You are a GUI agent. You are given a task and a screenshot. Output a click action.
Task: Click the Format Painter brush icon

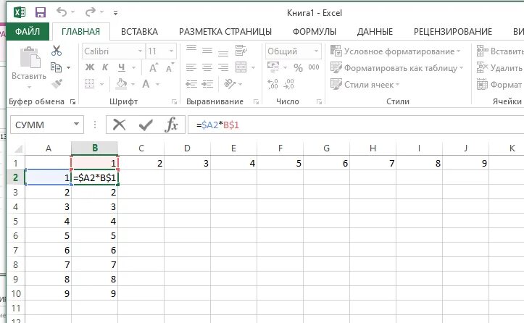(x=57, y=83)
